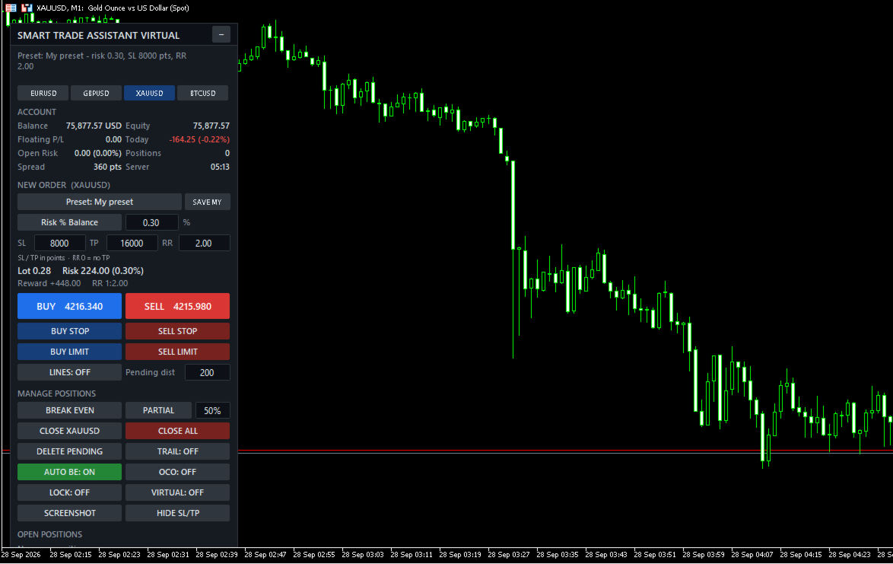Toggle OCO off button
Viewport: 893px width, 564px height.
click(x=178, y=472)
